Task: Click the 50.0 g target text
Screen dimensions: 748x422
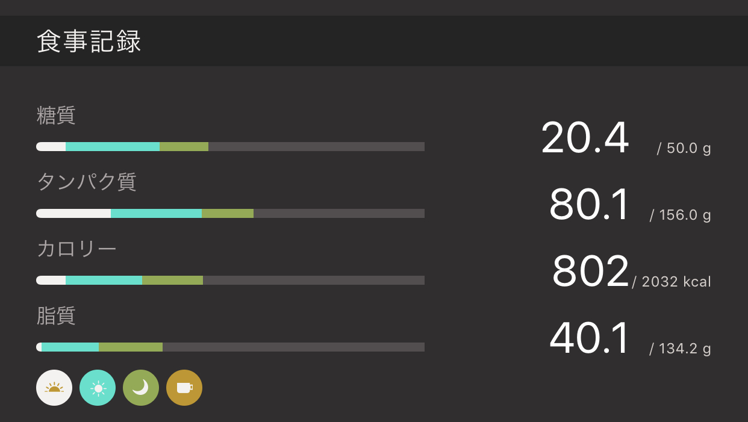Action: (685, 148)
